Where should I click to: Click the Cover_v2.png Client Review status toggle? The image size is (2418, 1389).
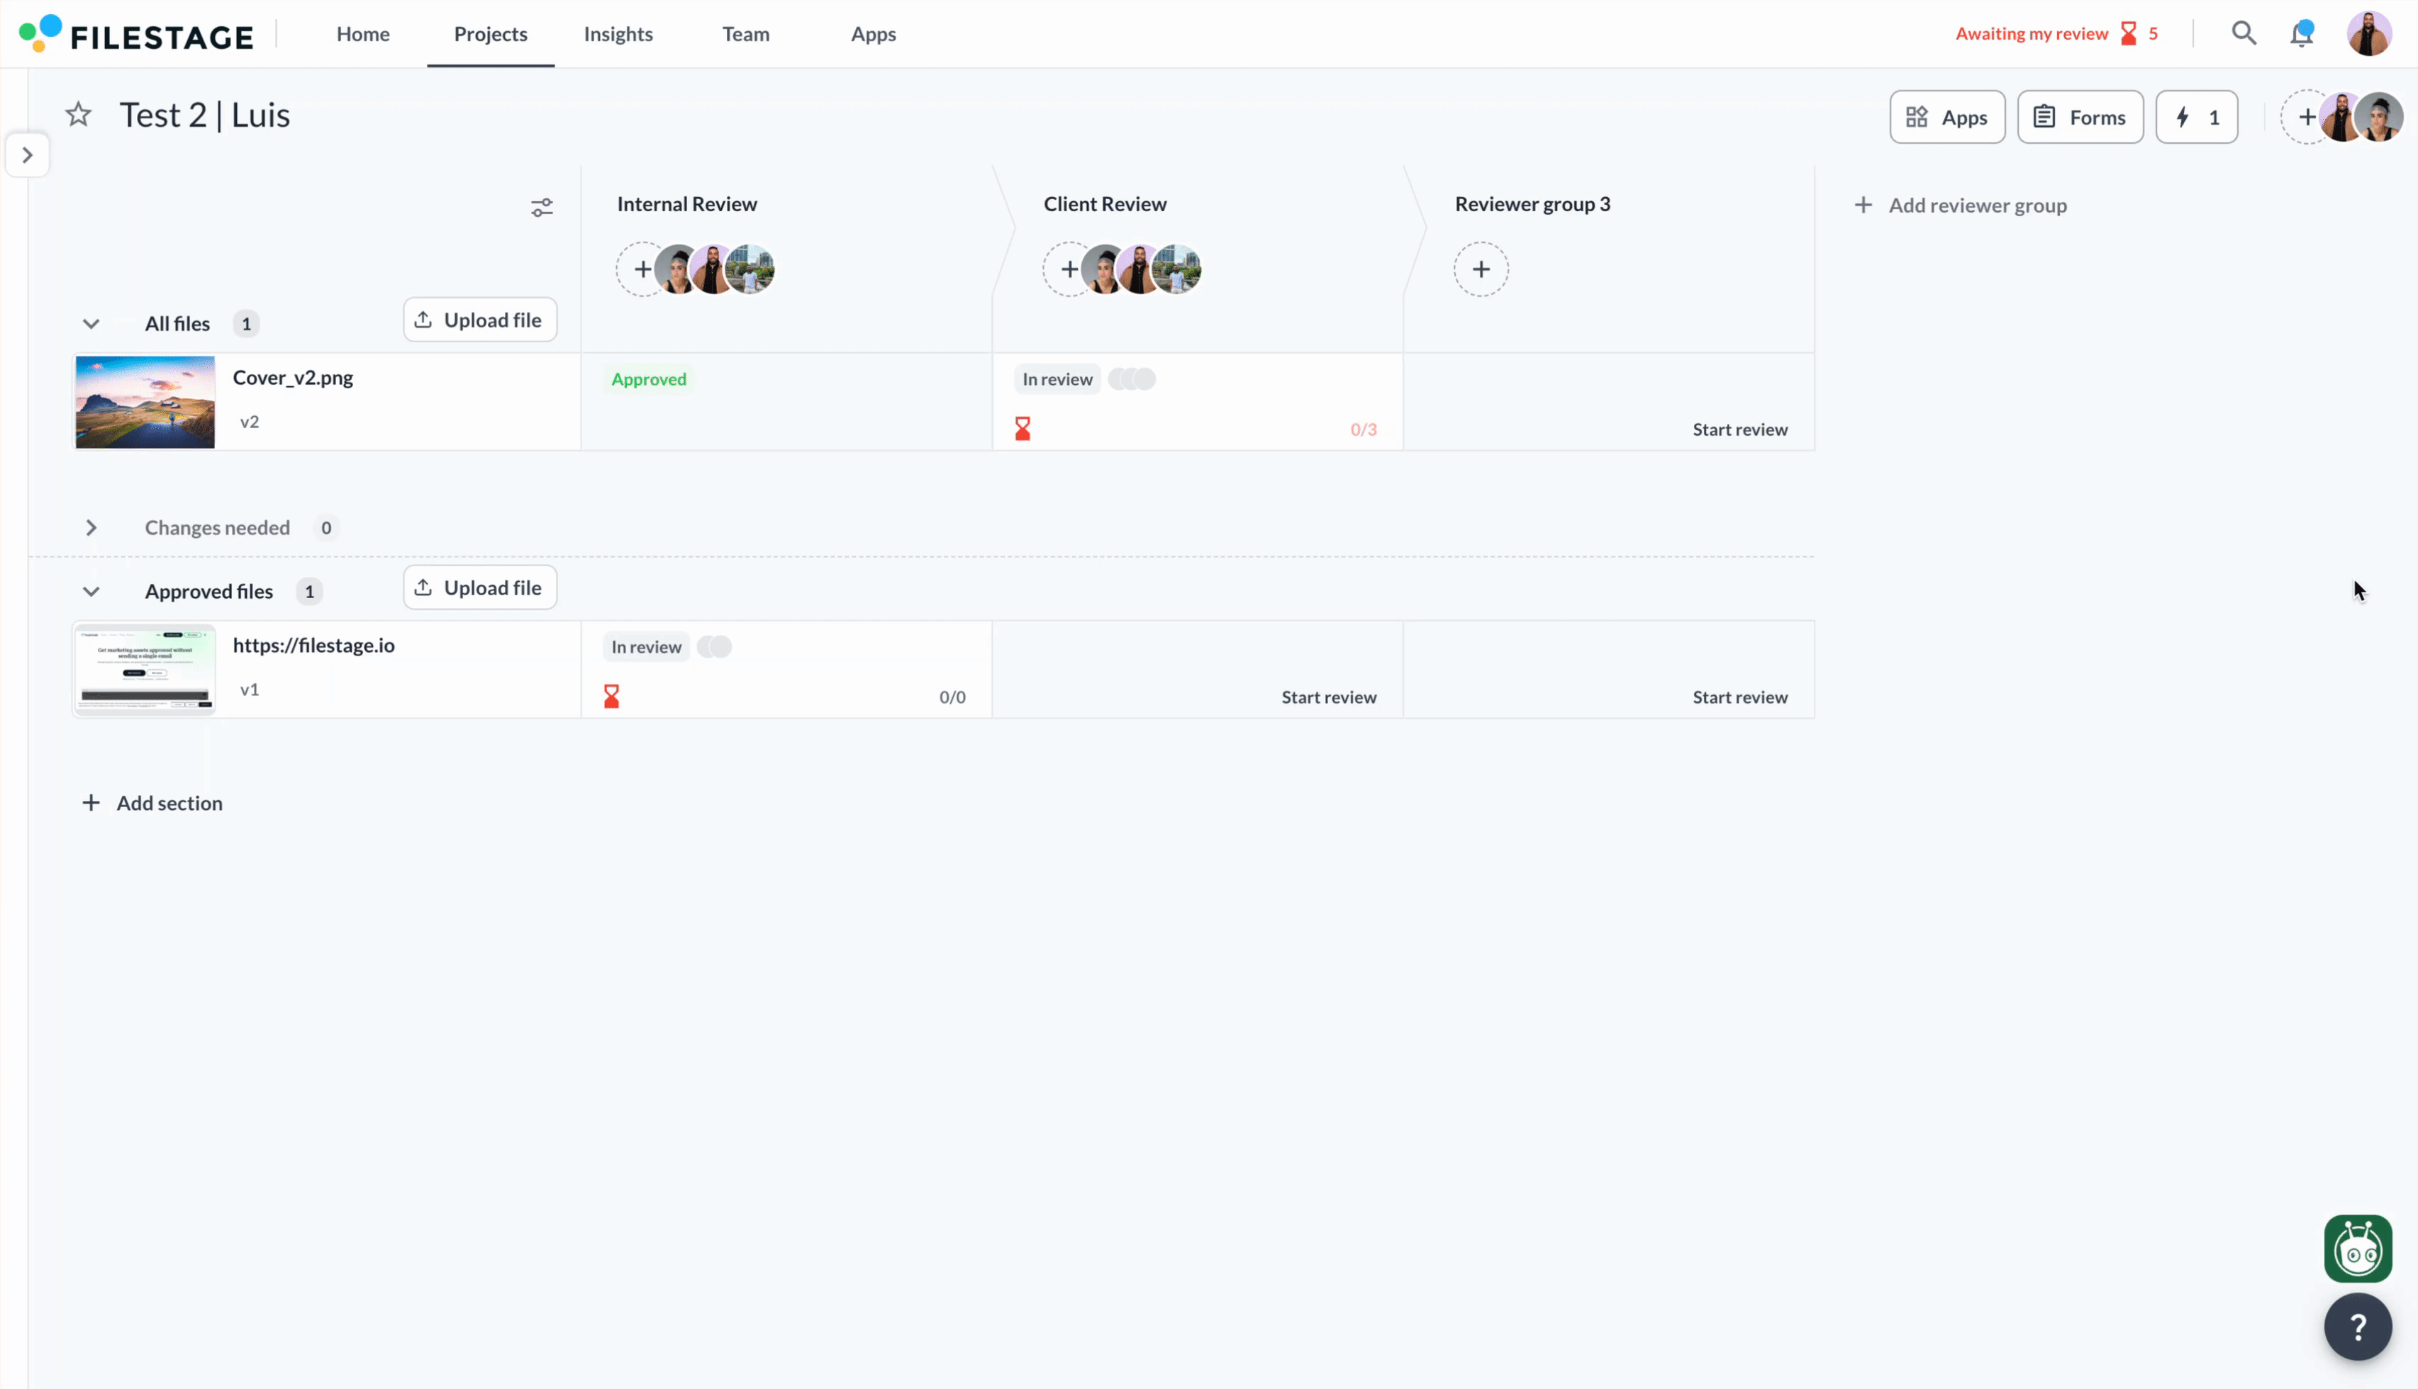tap(1132, 380)
